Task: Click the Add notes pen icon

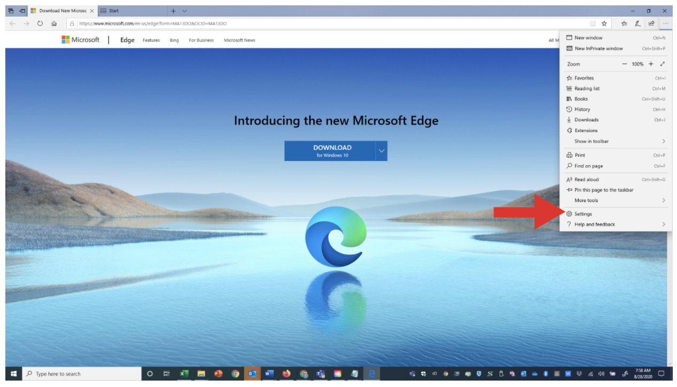Action: [x=637, y=24]
